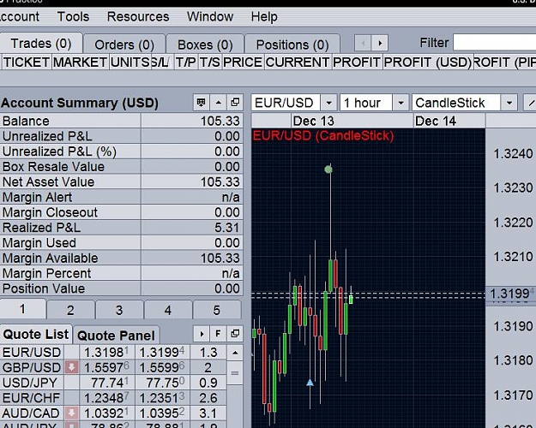Click the quote tabs right arrow button
536x428 pixels.
tap(202, 334)
